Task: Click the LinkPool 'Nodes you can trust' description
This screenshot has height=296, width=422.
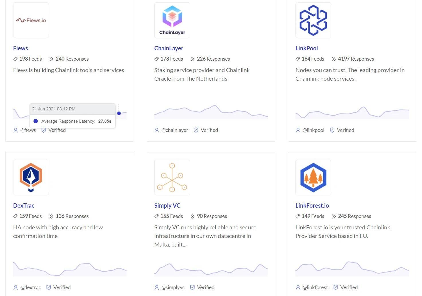Action: pos(350,74)
